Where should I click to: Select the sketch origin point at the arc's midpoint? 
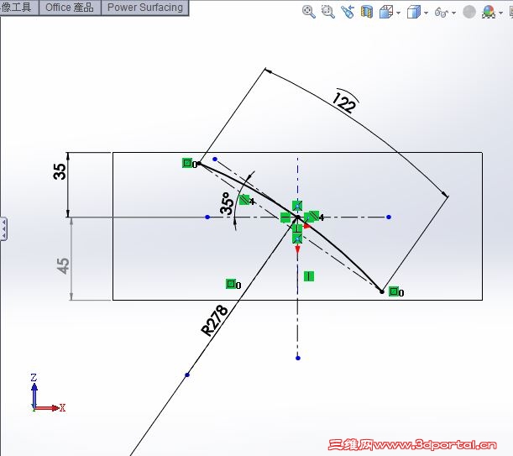point(298,217)
